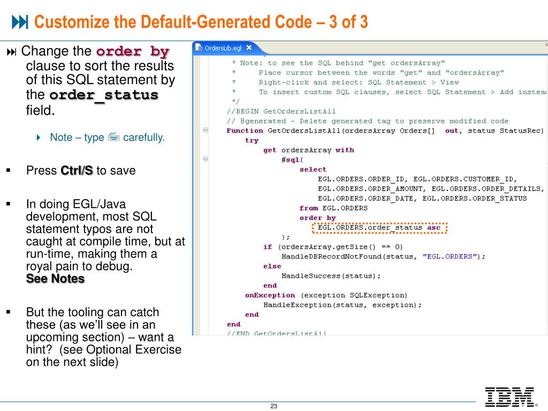
Task: Click 'out, status StatusRec)' parameter text
Action: click(x=494, y=131)
